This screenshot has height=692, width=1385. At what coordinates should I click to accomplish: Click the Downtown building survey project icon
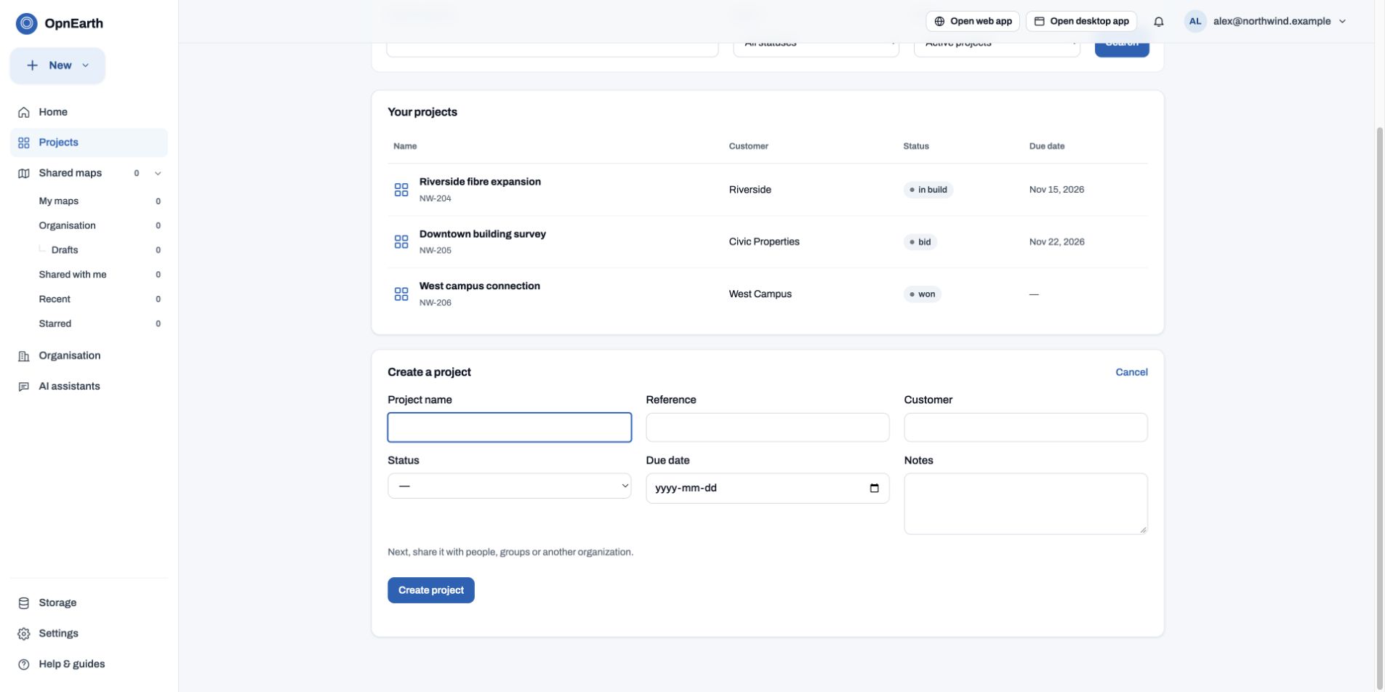[401, 242]
